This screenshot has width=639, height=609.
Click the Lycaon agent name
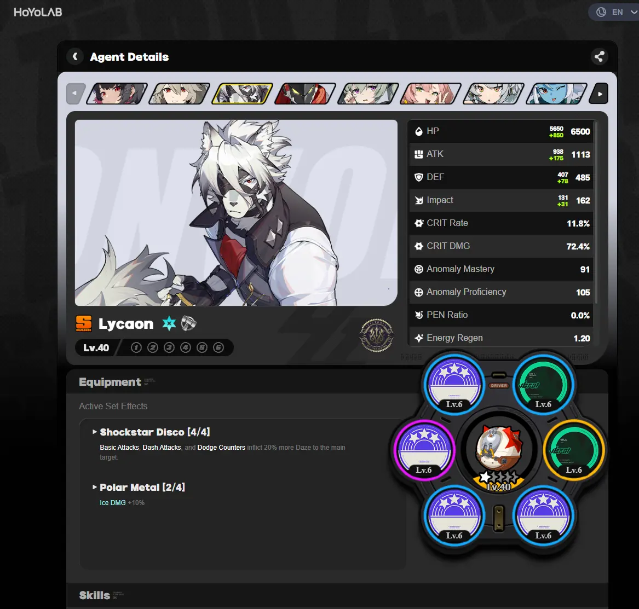tap(126, 324)
